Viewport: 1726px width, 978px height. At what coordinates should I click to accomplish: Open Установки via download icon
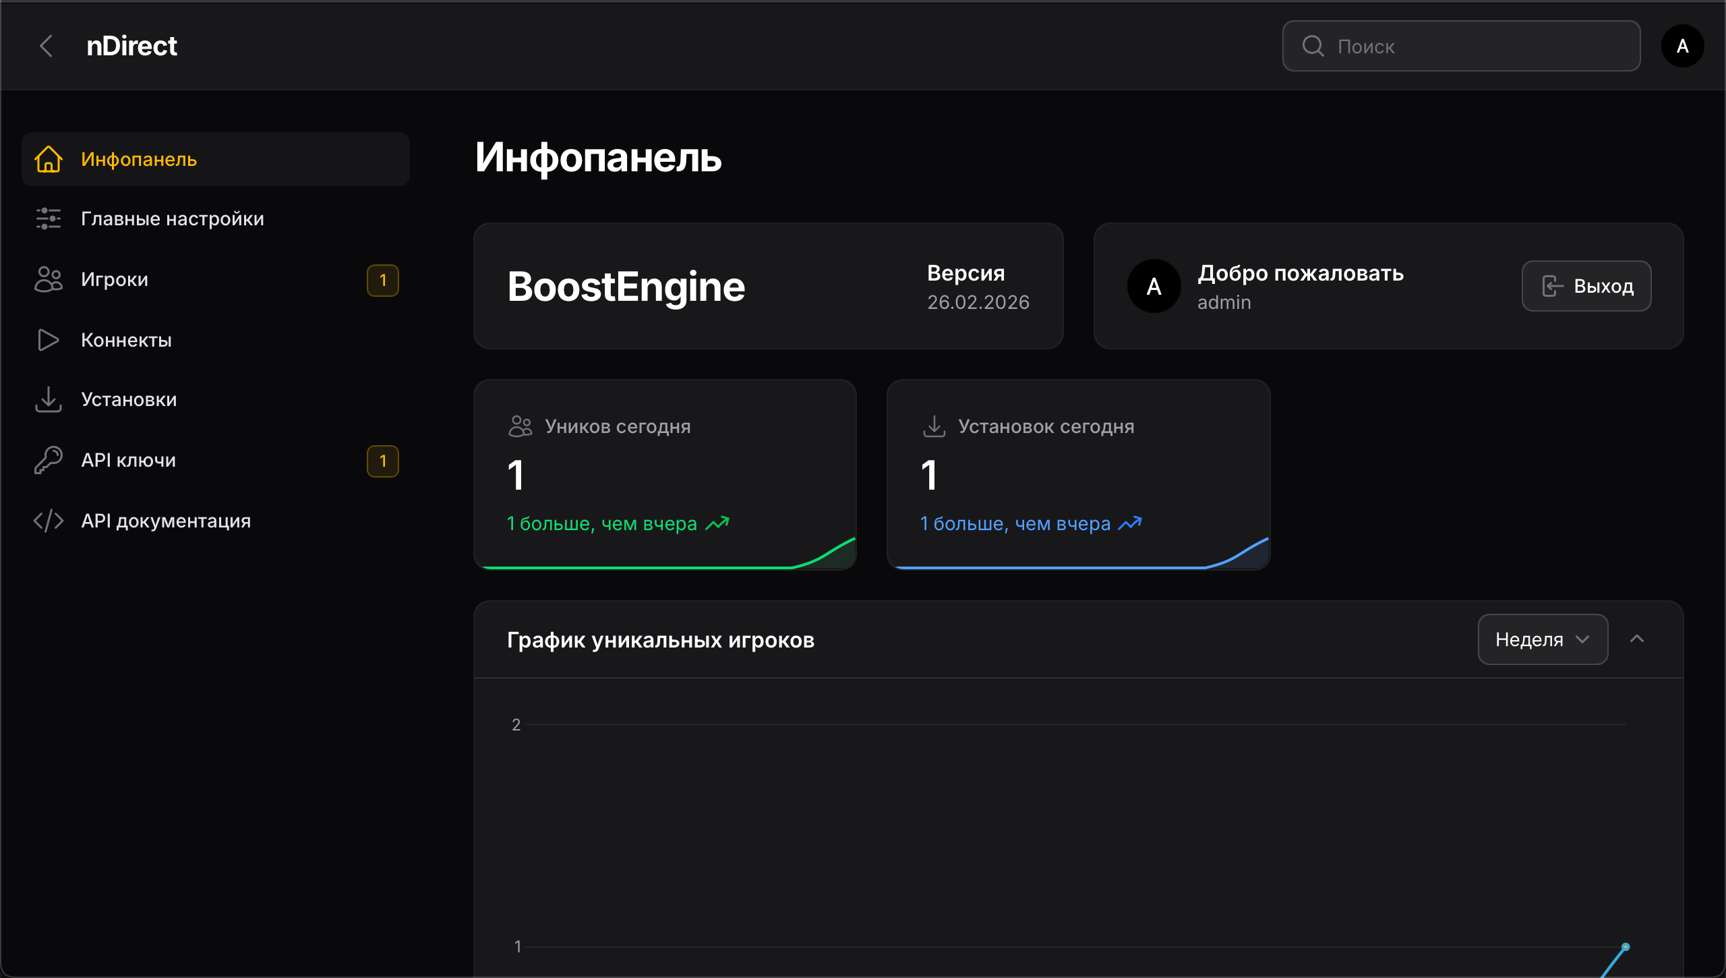[48, 399]
